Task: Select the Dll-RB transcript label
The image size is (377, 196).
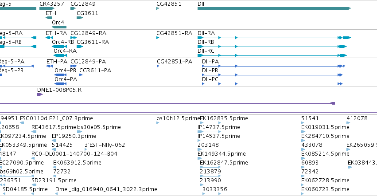Action: pyautogui.click(x=206, y=42)
